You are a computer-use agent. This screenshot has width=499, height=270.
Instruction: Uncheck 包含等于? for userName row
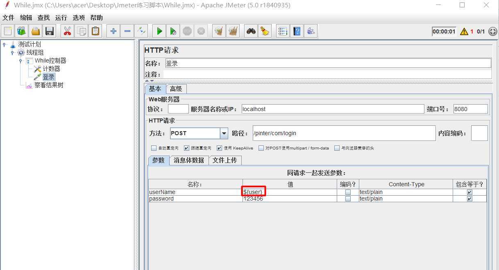(x=470, y=192)
